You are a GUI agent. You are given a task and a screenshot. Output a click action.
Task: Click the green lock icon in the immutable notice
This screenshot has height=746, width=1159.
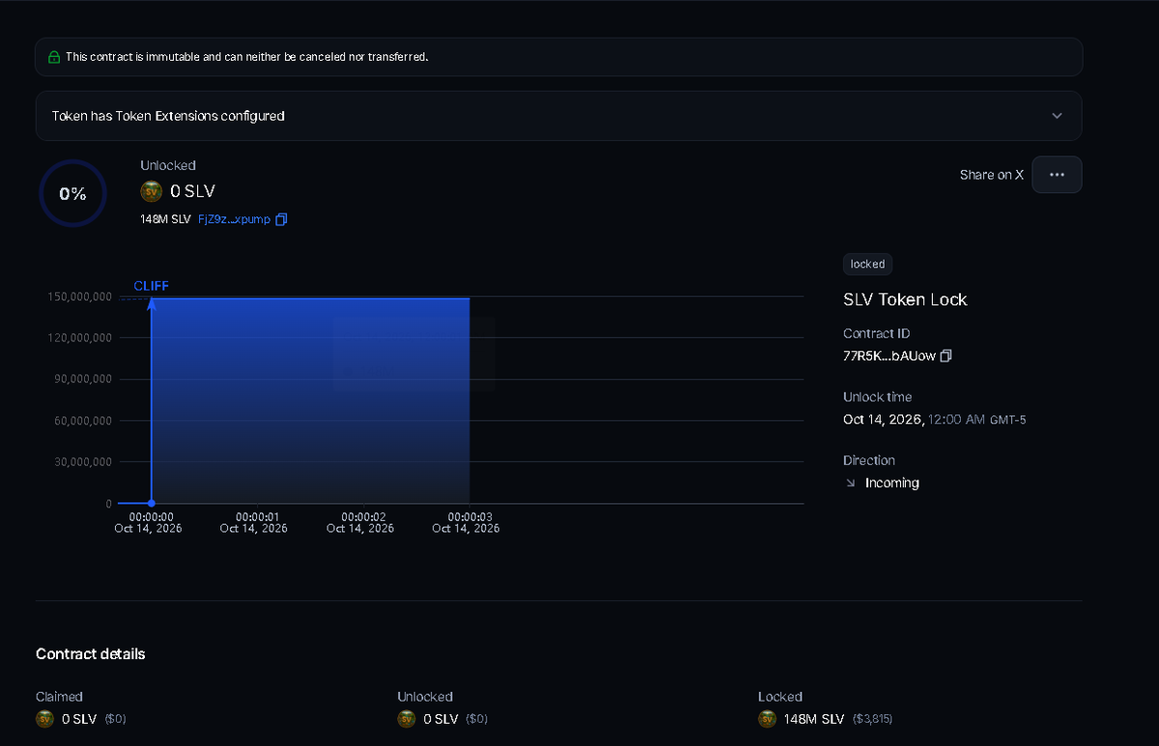click(54, 57)
